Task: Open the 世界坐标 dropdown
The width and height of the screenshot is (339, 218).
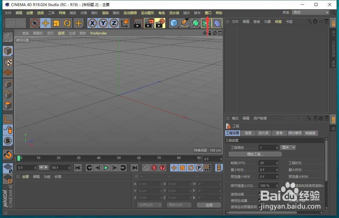Action: tap(150, 205)
